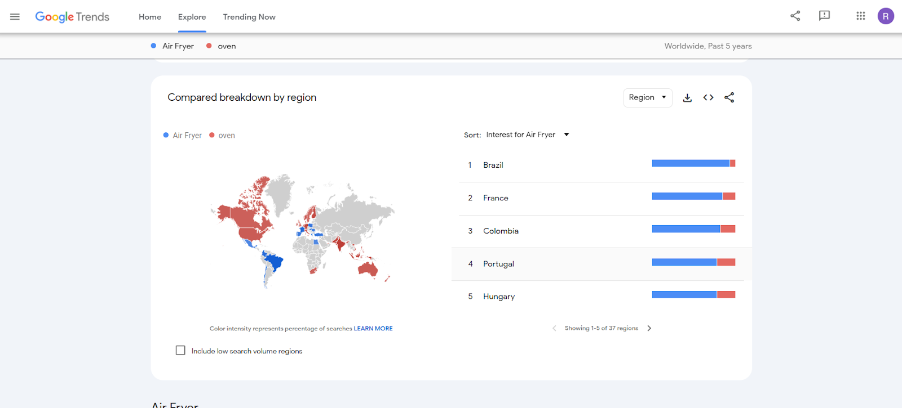Go to the Home tab
902x408 pixels.
point(150,17)
